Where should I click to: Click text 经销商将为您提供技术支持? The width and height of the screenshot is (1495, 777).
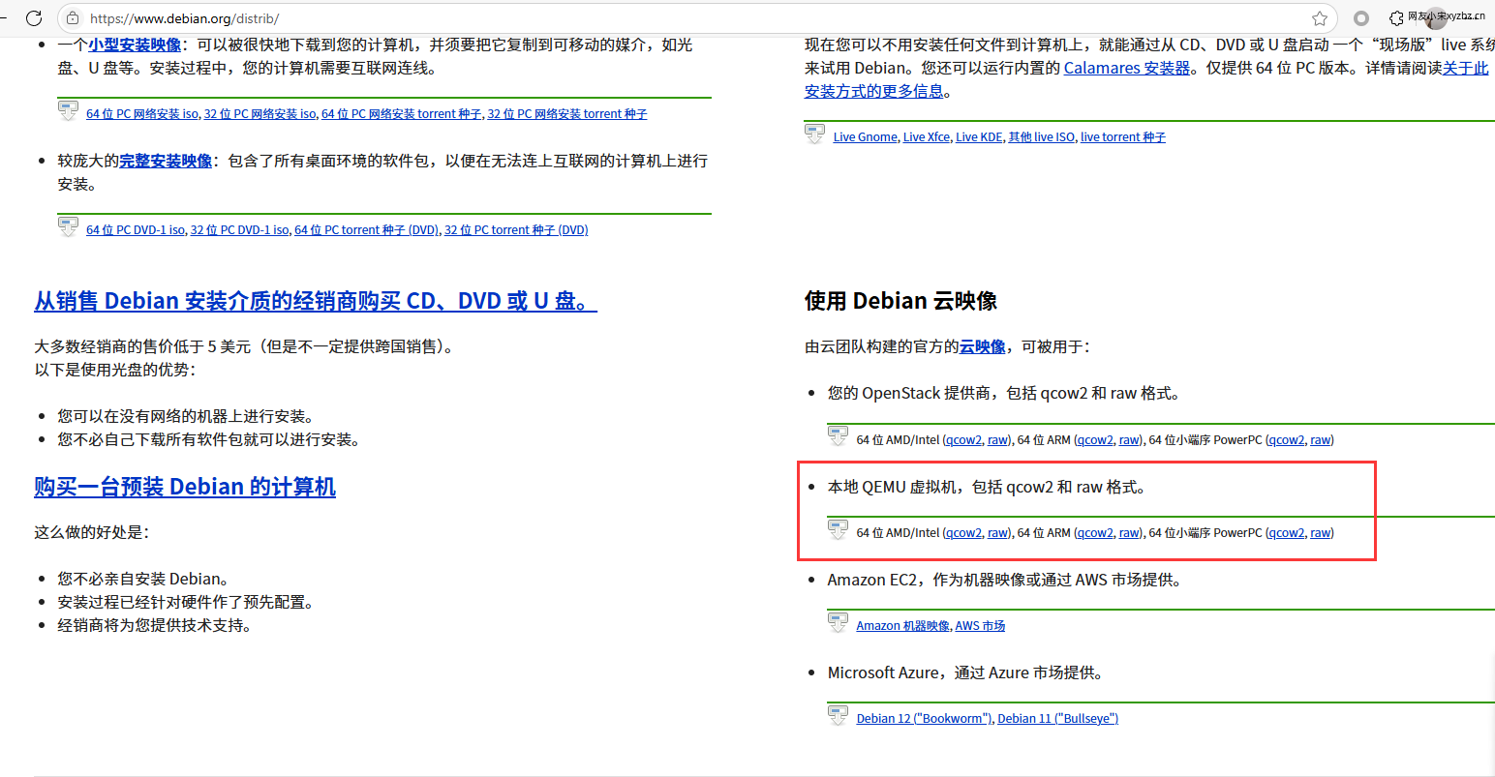155,625
